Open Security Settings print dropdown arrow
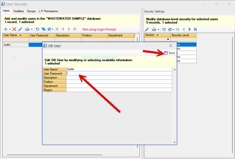Image resolution: width=235 pixels, height=159 pixels. click(x=159, y=29)
